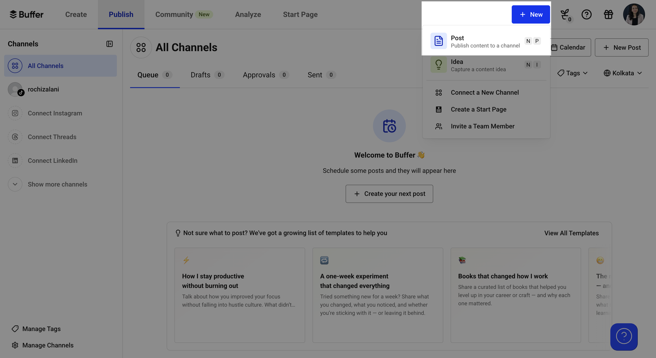Open the profile avatar menu
Screen dimensions: 656x358
point(634,14)
